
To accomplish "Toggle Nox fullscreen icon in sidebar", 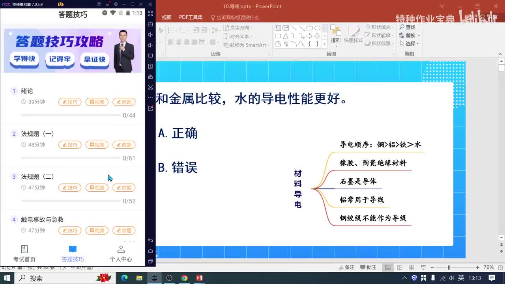I will point(150,14).
